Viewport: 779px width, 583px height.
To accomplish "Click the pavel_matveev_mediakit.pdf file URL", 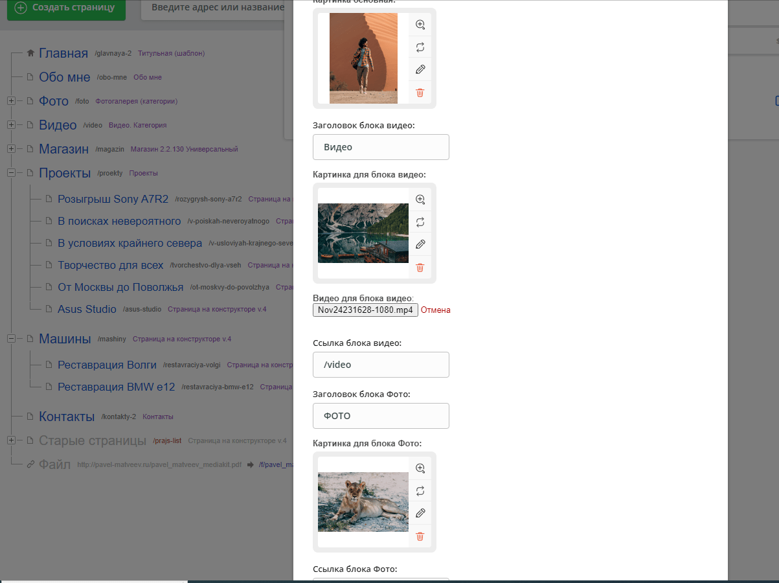I will [x=159, y=465].
